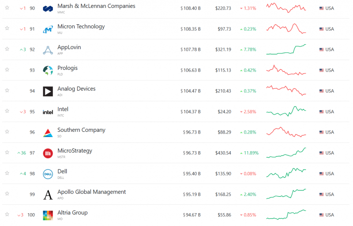View the Altria Group price sparkline
The width and height of the screenshot is (353, 226).
[x=286, y=215]
